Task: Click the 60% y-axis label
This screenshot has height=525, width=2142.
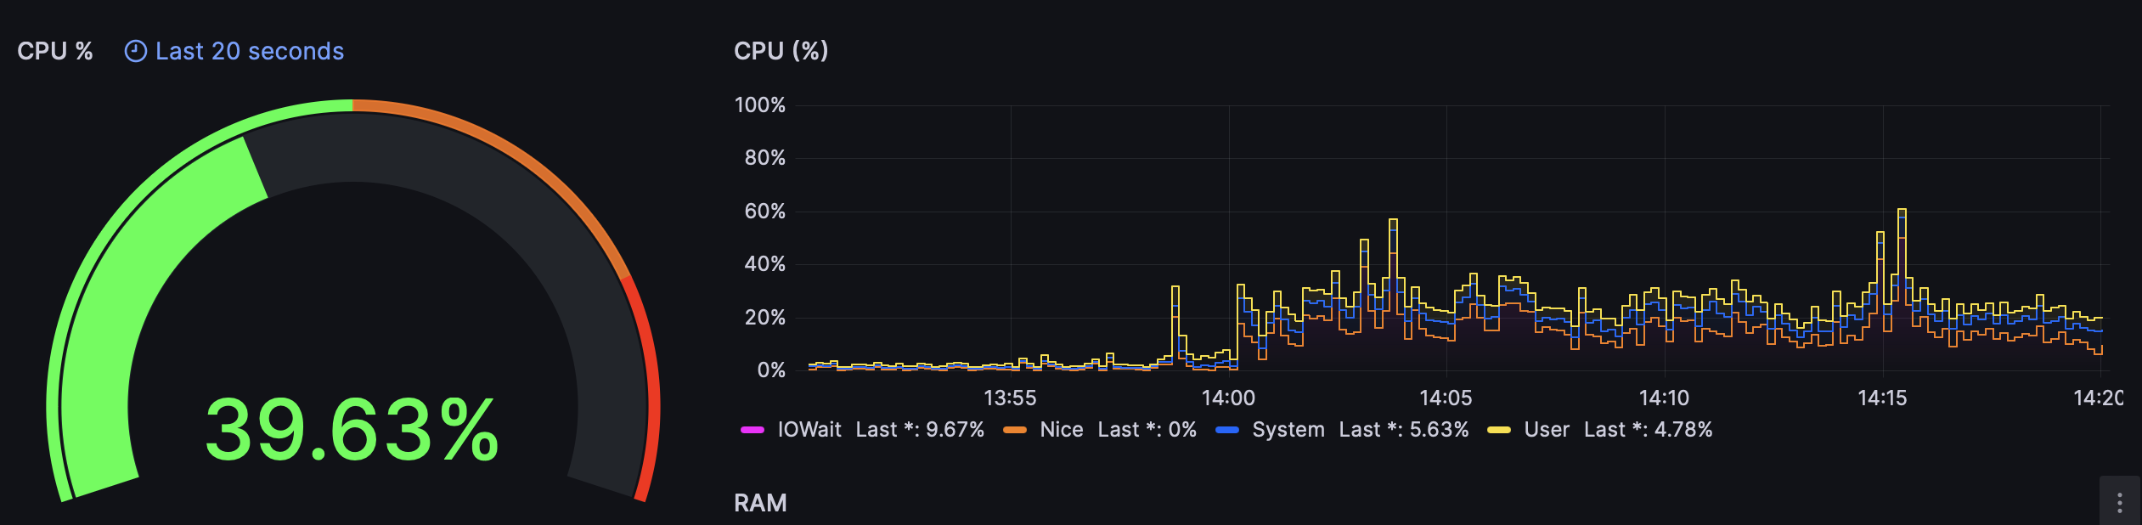Action: (765, 212)
